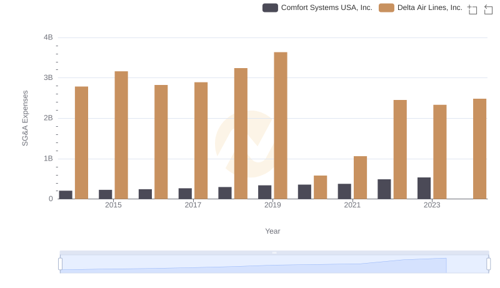Click the zoom slider top move bar
The height and width of the screenshot is (288, 500).
[x=274, y=252]
